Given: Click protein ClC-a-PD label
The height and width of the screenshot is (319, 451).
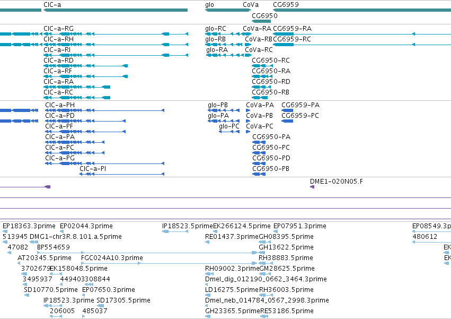Looking at the screenshot, I should tap(60, 116).
